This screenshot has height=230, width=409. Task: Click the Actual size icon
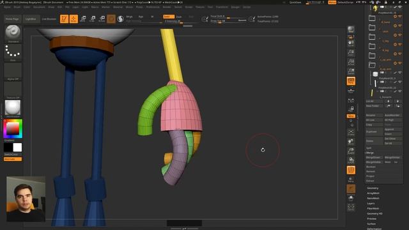351,62
